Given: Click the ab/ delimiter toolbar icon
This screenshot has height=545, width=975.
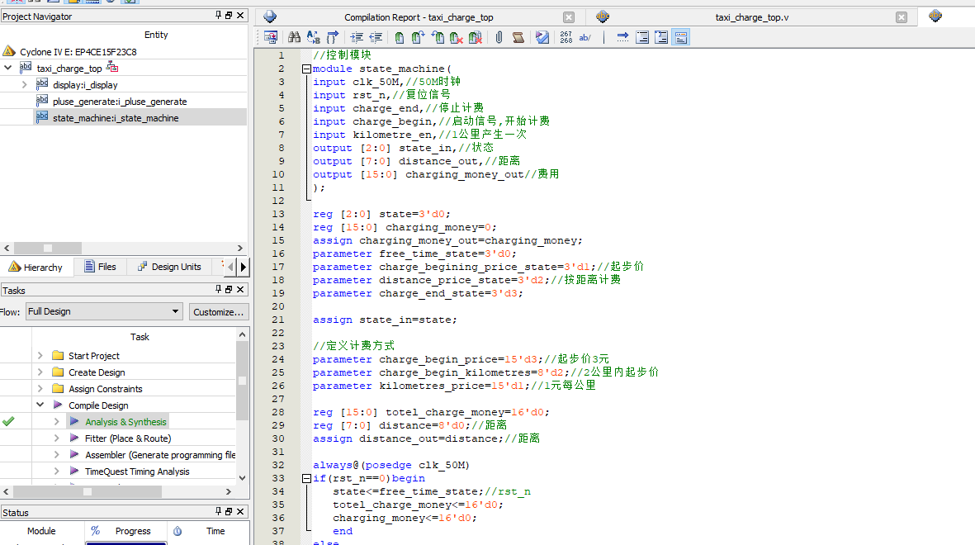Looking at the screenshot, I should click(585, 37).
